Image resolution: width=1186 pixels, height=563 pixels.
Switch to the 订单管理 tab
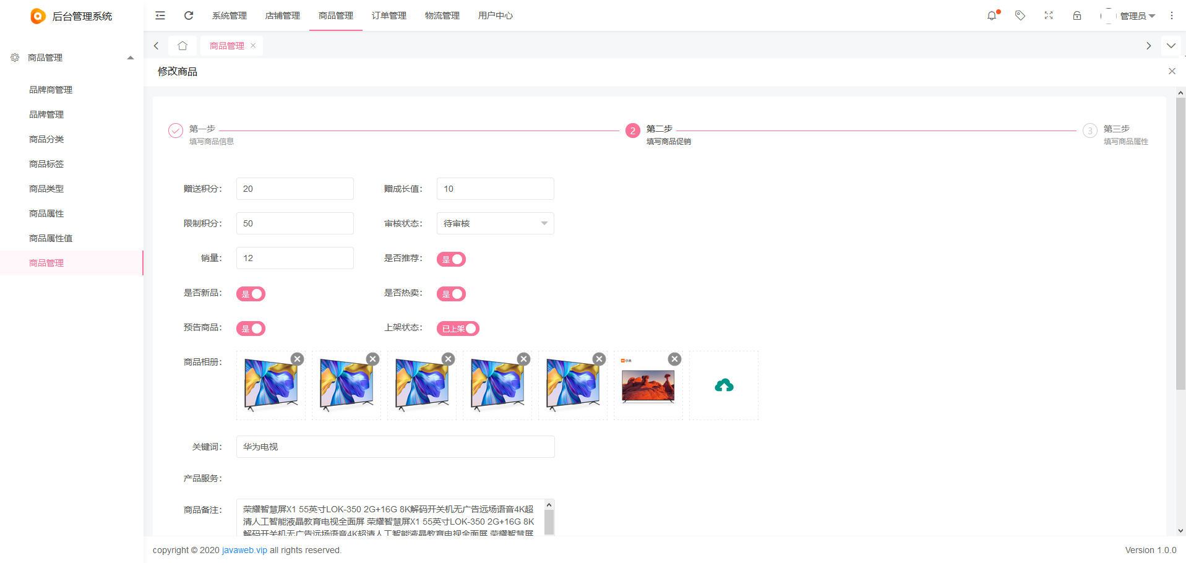click(x=389, y=15)
